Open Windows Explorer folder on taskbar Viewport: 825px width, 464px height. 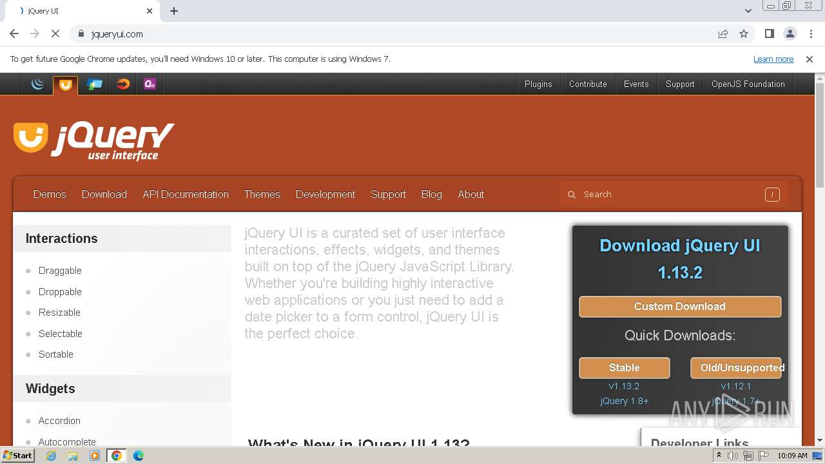[x=73, y=456]
